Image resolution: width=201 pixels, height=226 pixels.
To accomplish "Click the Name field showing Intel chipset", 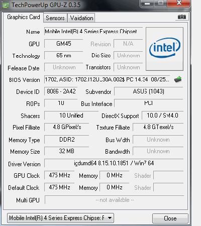I will 93,31.
